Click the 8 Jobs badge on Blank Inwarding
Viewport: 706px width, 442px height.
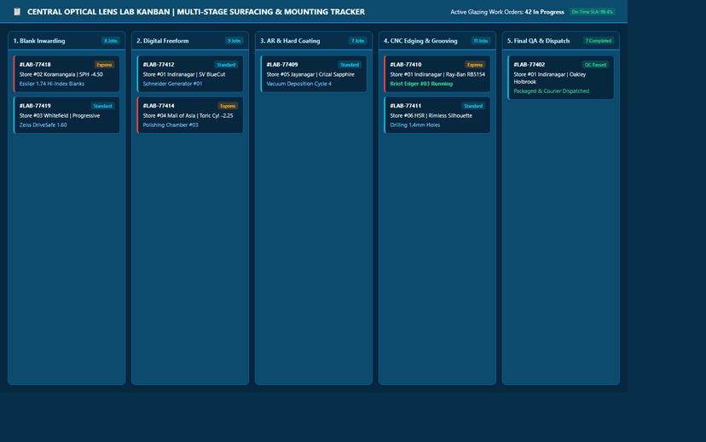click(110, 41)
